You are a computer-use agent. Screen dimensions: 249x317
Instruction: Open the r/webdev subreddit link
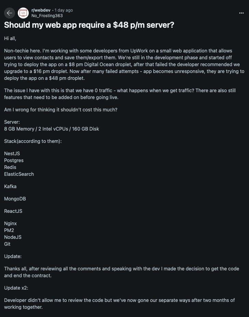pos(40,10)
